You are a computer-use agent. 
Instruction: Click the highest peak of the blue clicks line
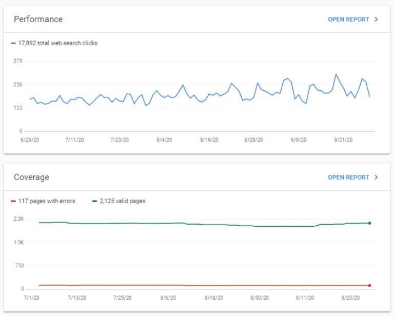coord(337,74)
